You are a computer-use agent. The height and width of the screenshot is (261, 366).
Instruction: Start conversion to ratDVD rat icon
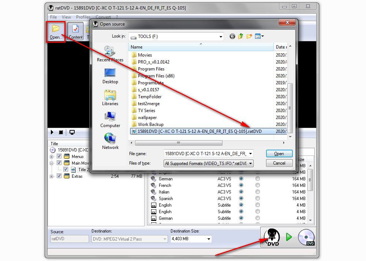(x=272, y=237)
